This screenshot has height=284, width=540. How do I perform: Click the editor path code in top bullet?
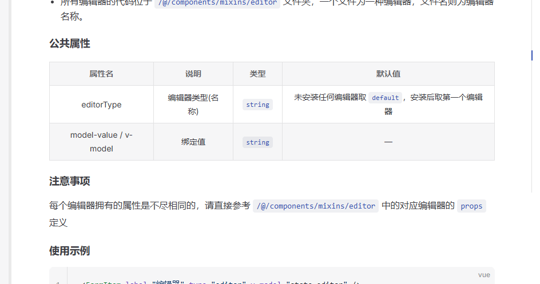[217, 3]
